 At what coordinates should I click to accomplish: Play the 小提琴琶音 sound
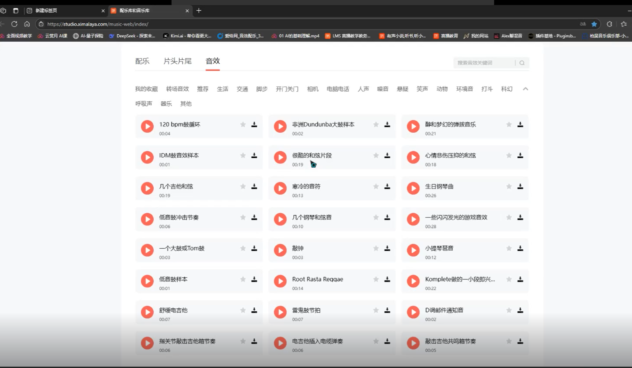pos(413,250)
